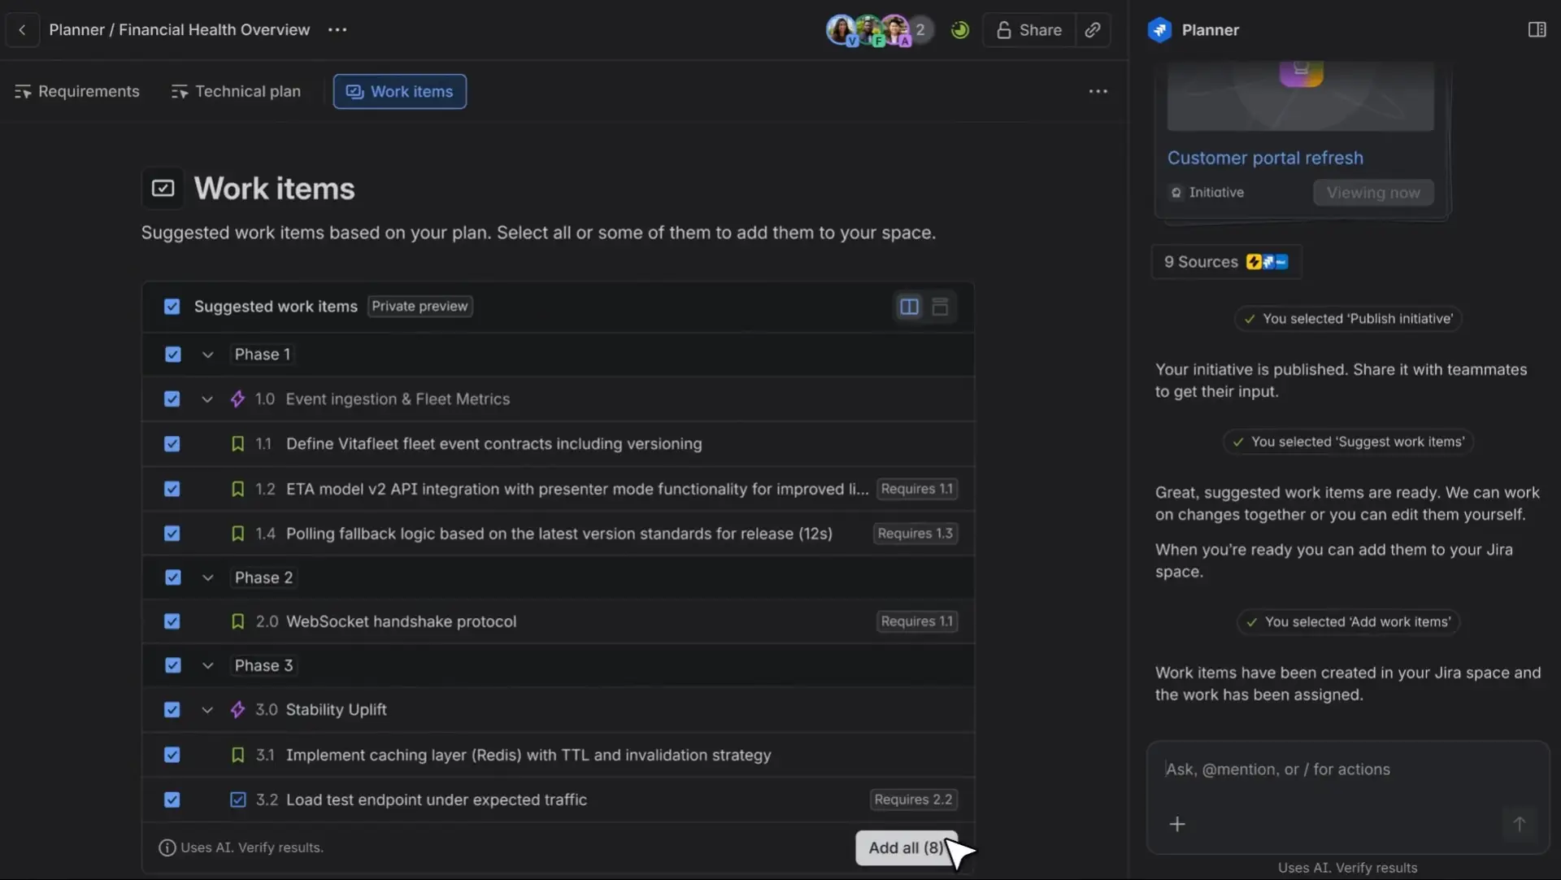Click the Private preview badge
1561x880 pixels.
(x=420, y=307)
